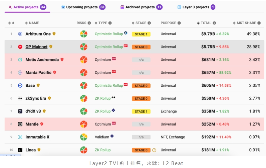Open the Active projects tab
Screen dimensions: 266x168
click(x=27, y=7)
